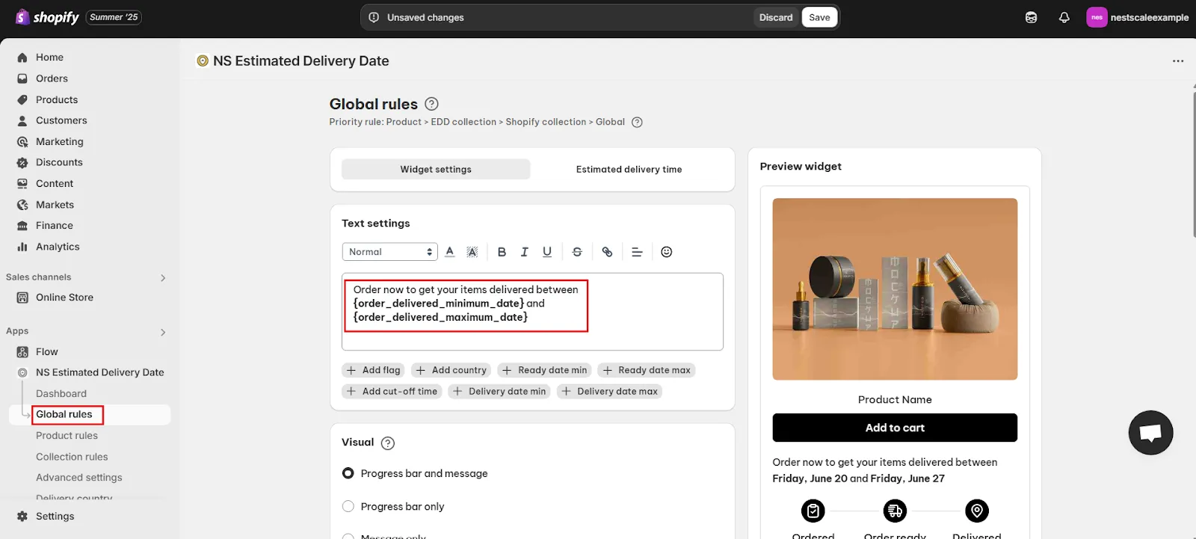The image size is (1196, 539).
Task: Open Products in the sidebar
Action: [56, 99]
